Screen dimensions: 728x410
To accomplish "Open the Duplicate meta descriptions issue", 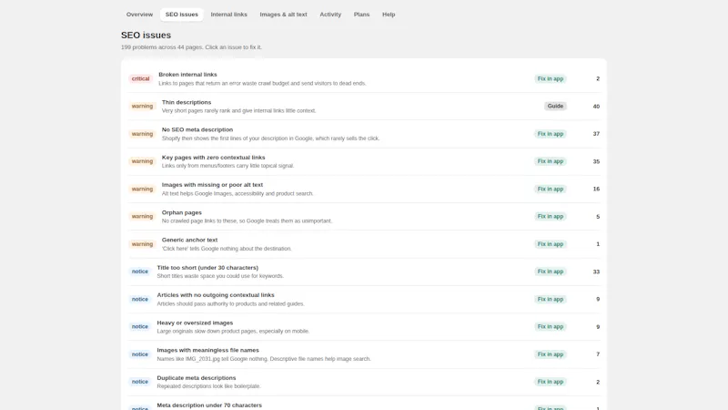I will point(364,382).
